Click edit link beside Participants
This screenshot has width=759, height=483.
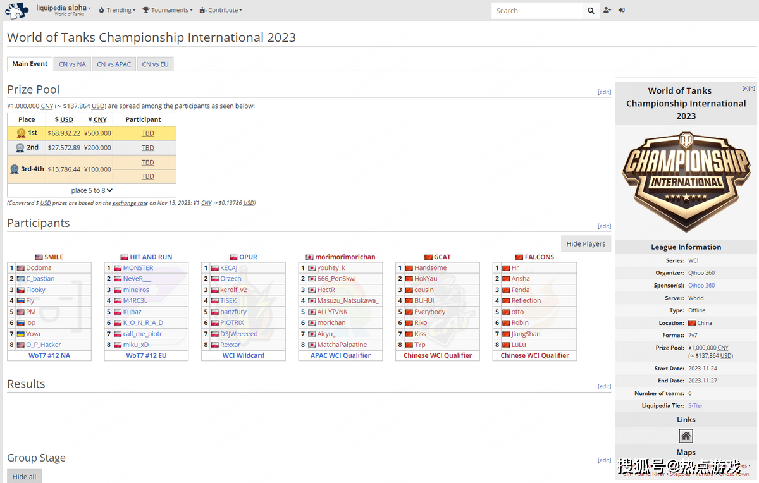(605, 226)
